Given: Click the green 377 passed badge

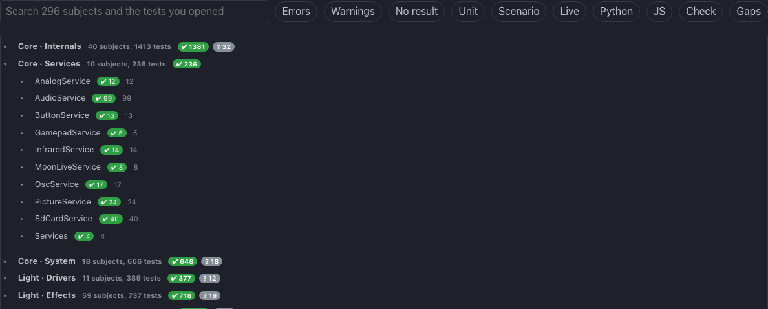Looking at the screenshot, I should 181,278.
